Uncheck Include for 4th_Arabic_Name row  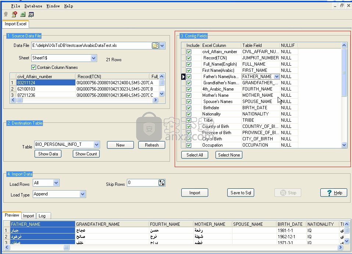click(x=189, y=89)
